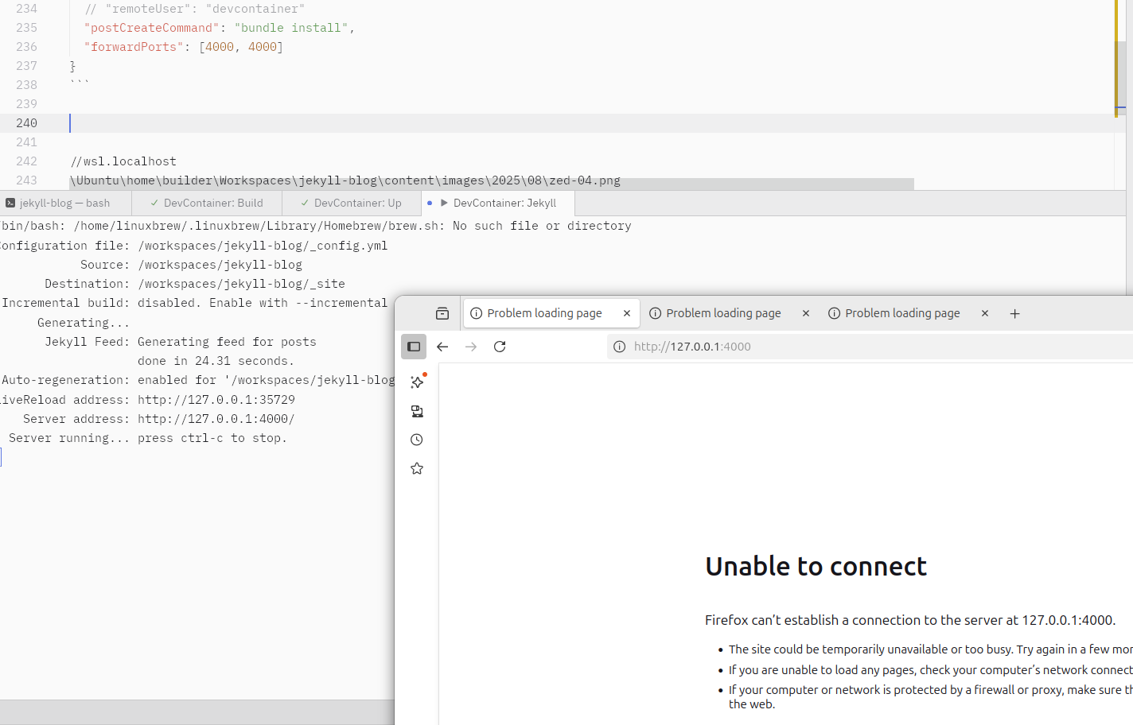Click "Firefox can't establish a connection" message
1133x725 pixels.
910,620
